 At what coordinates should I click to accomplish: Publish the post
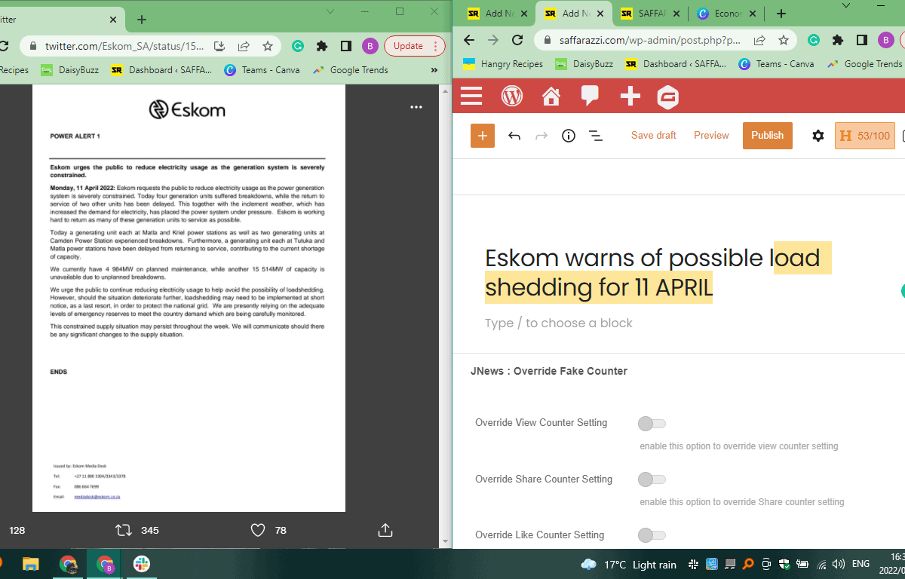coord(768,136)
